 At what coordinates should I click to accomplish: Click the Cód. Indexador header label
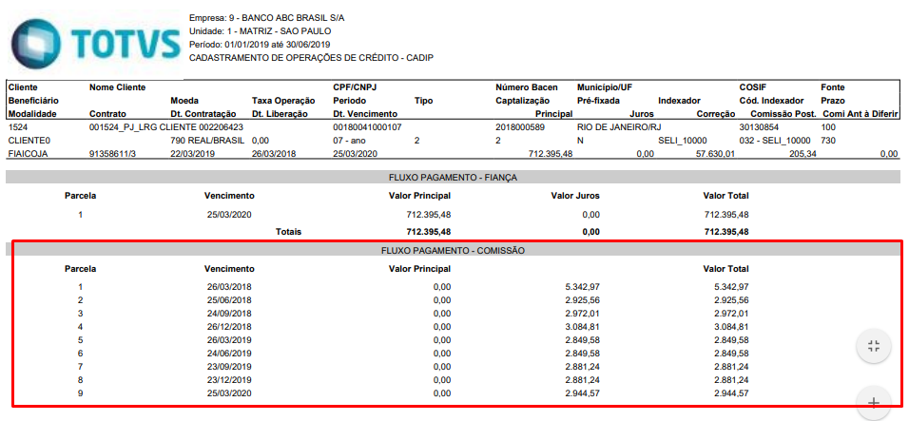pos(771,101)
